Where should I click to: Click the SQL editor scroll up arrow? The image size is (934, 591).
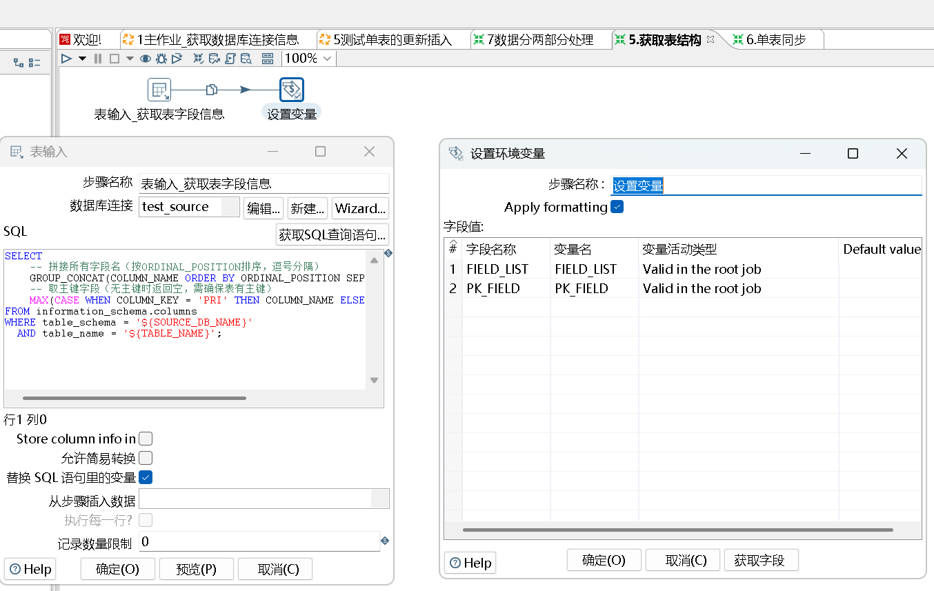coord(374,261)
